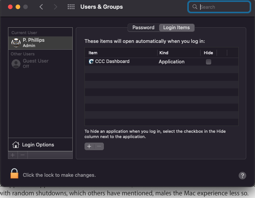Click the lock icon to make changes
255x198 pixels.
coord(14,174)
